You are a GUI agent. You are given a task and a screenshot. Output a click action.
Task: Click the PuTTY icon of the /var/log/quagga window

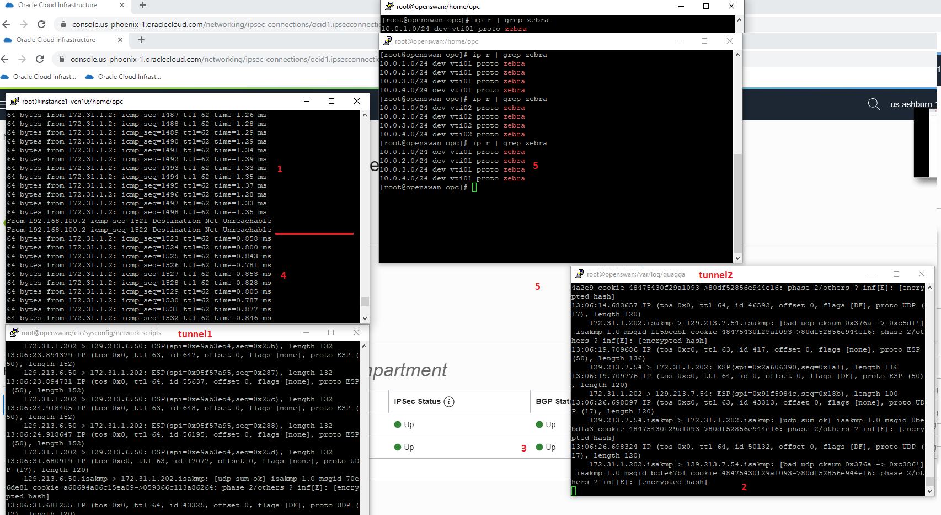click(579, 274)
